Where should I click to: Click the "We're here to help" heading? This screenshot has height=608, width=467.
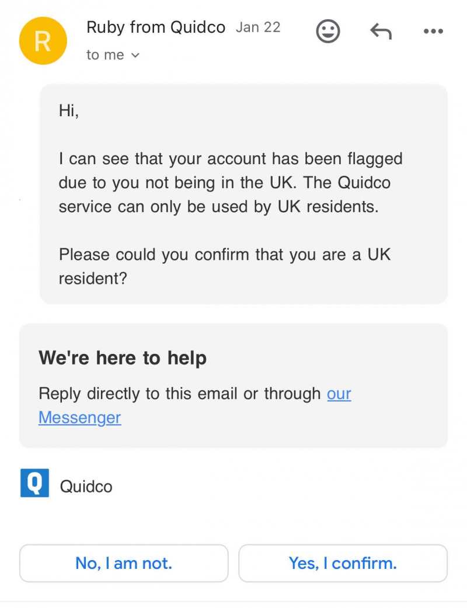pos(123,358)
